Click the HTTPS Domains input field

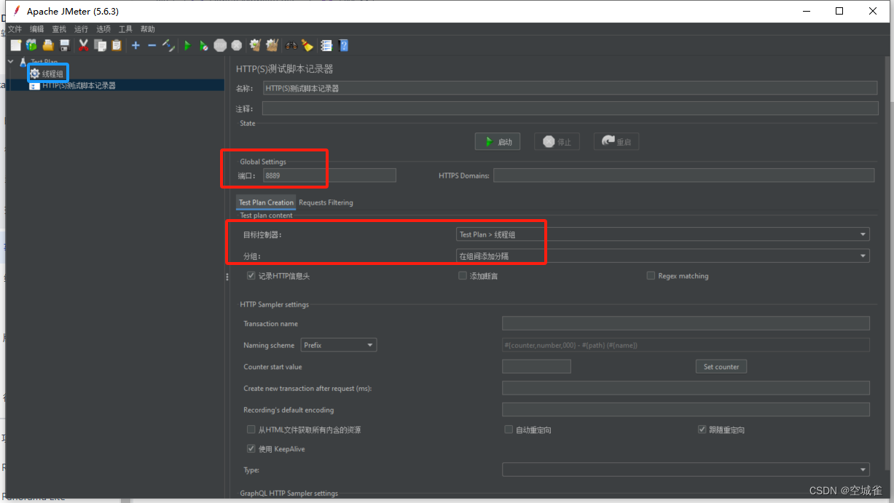[683, 175]
